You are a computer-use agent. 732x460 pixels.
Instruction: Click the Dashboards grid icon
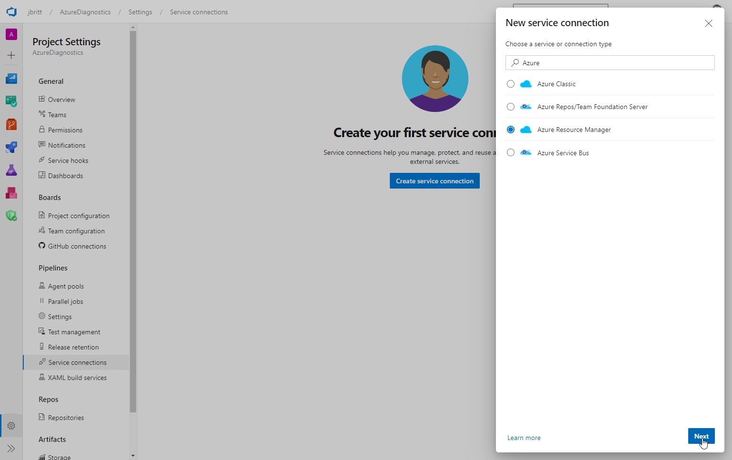tap(42, 175)
